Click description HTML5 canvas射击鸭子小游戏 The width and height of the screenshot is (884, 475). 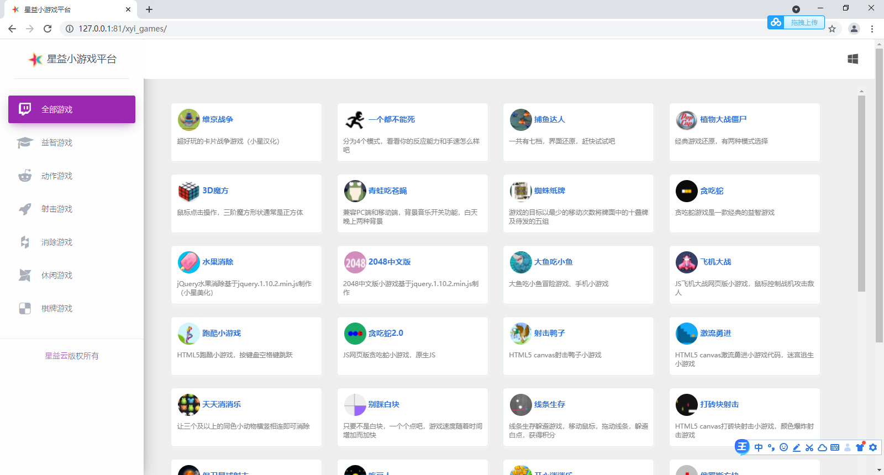coord(555,355)
